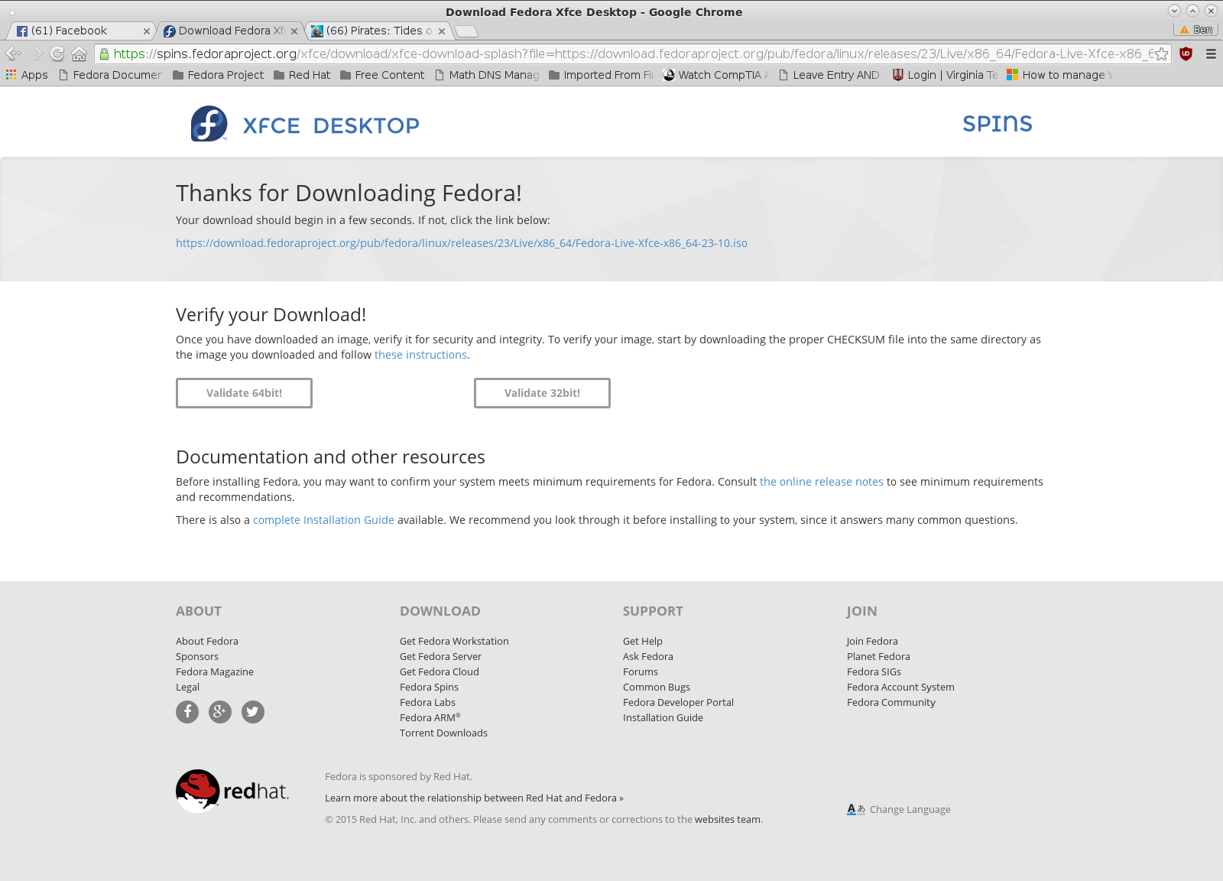This screenshot has height=881, width=1223.
Task: Click the XFCE DESKTOP title
Action: pos(331,125)
